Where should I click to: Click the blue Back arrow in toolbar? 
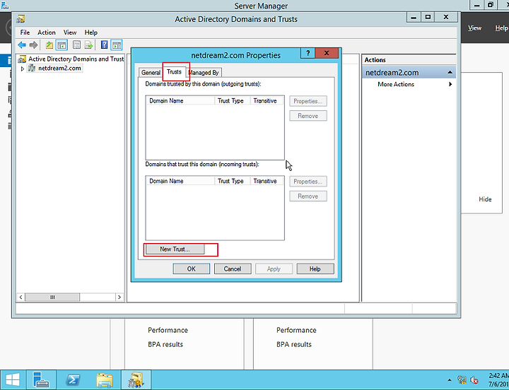22,45
